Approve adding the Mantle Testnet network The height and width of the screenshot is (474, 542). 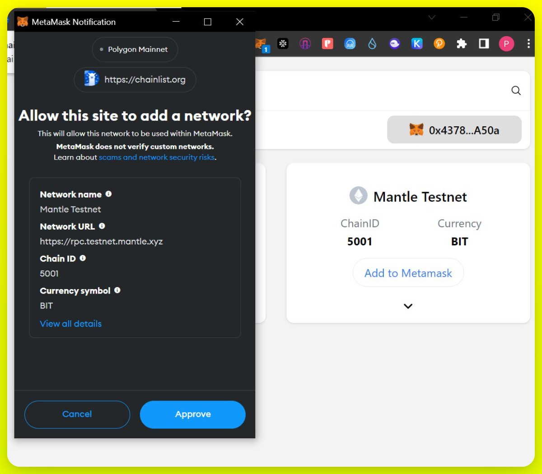pyautogui.click(x=193, y=414)
